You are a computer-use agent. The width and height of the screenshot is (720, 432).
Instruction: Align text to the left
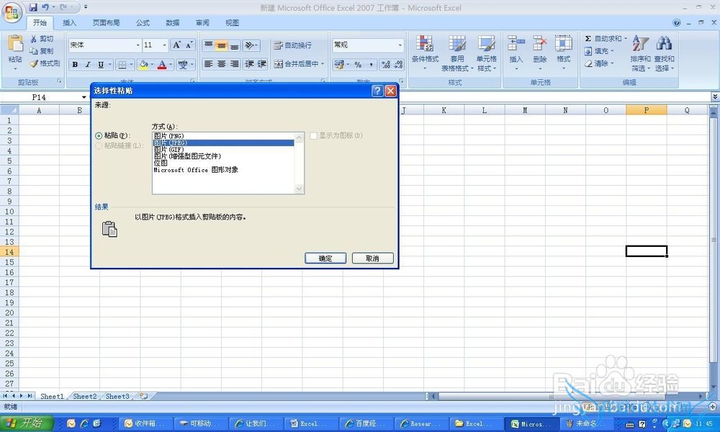click(209, 64)
